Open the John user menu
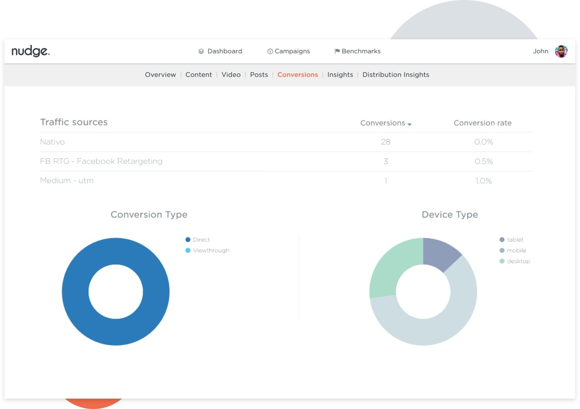 click(540, 51)
